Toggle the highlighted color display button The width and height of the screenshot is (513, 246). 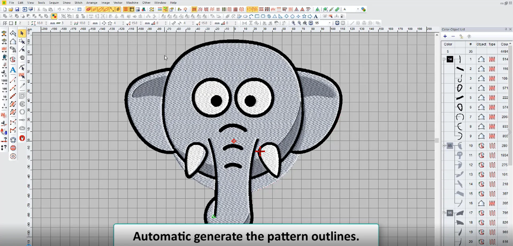coord(54,16)
